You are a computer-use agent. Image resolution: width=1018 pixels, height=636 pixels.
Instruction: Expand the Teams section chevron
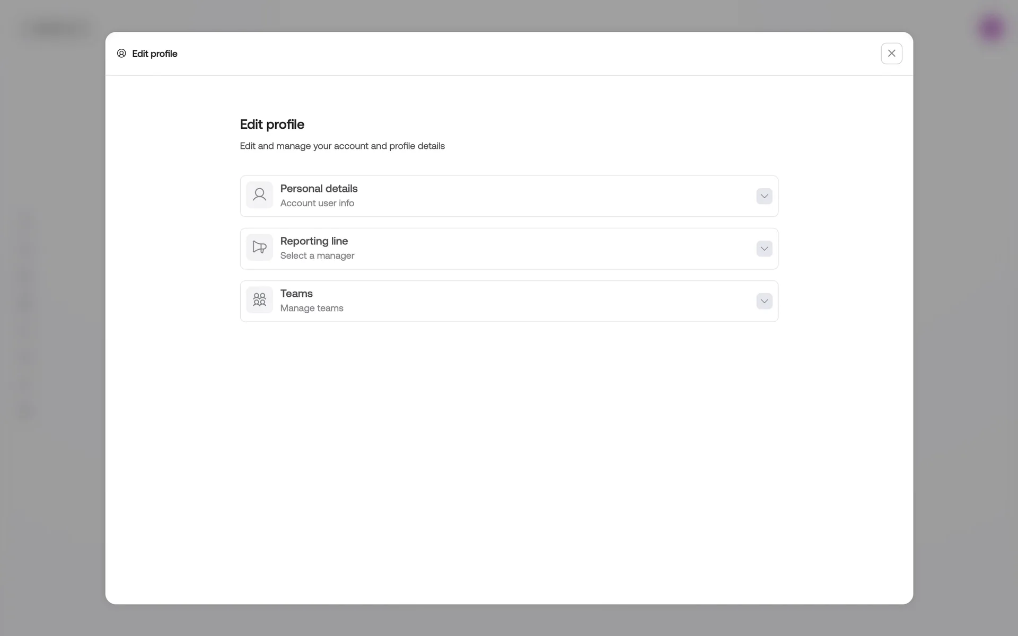764,301
